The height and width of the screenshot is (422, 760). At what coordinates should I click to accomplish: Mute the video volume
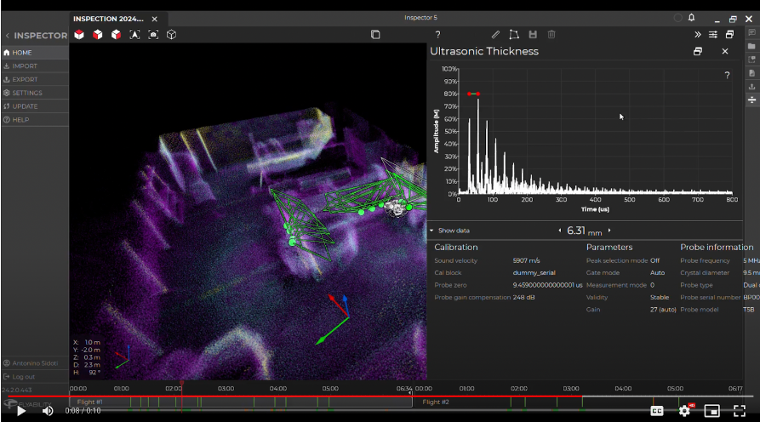click(x=48, y=411)
